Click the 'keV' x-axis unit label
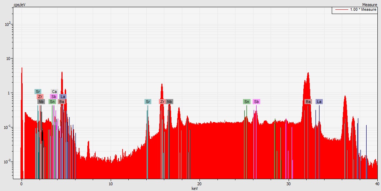Viewport: 381px width, 191px height. pos(194,188)
